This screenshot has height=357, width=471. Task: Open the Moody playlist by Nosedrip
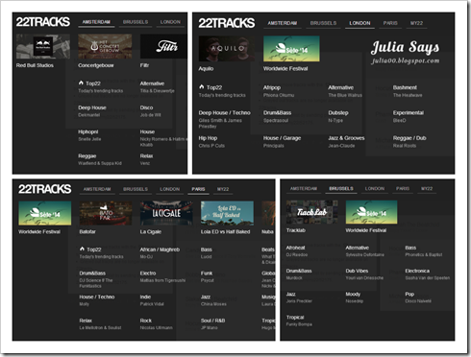355,297
